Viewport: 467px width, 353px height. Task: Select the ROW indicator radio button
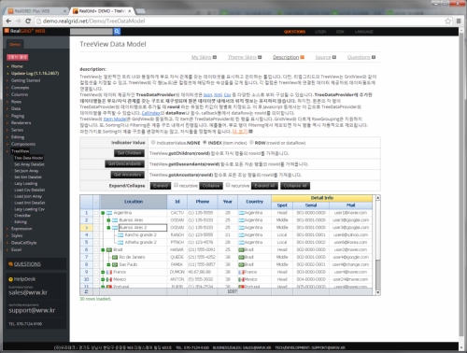[x=251, y=142]
